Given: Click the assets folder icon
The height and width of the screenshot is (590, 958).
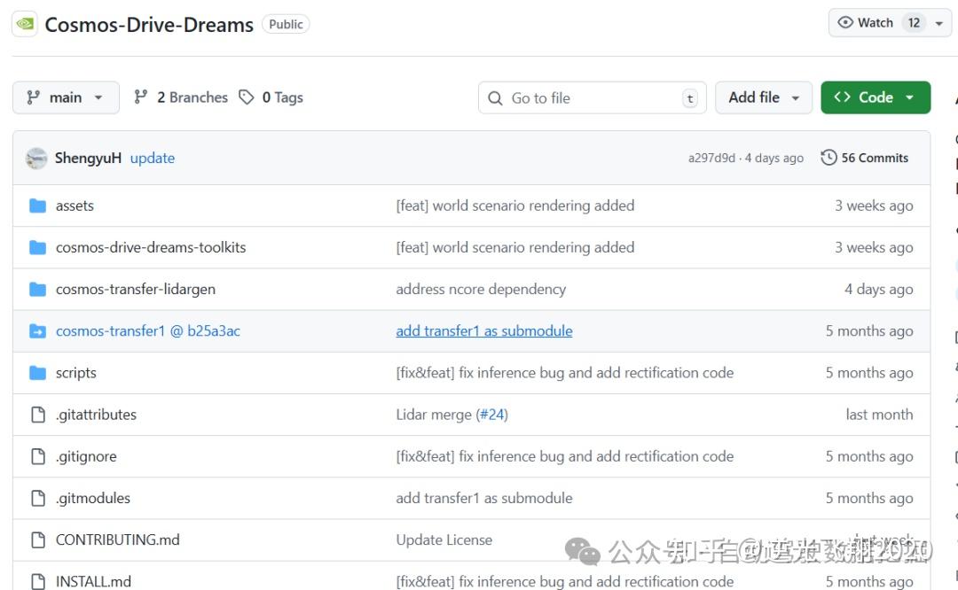Looking at the screenshot, I should point(38,206).
